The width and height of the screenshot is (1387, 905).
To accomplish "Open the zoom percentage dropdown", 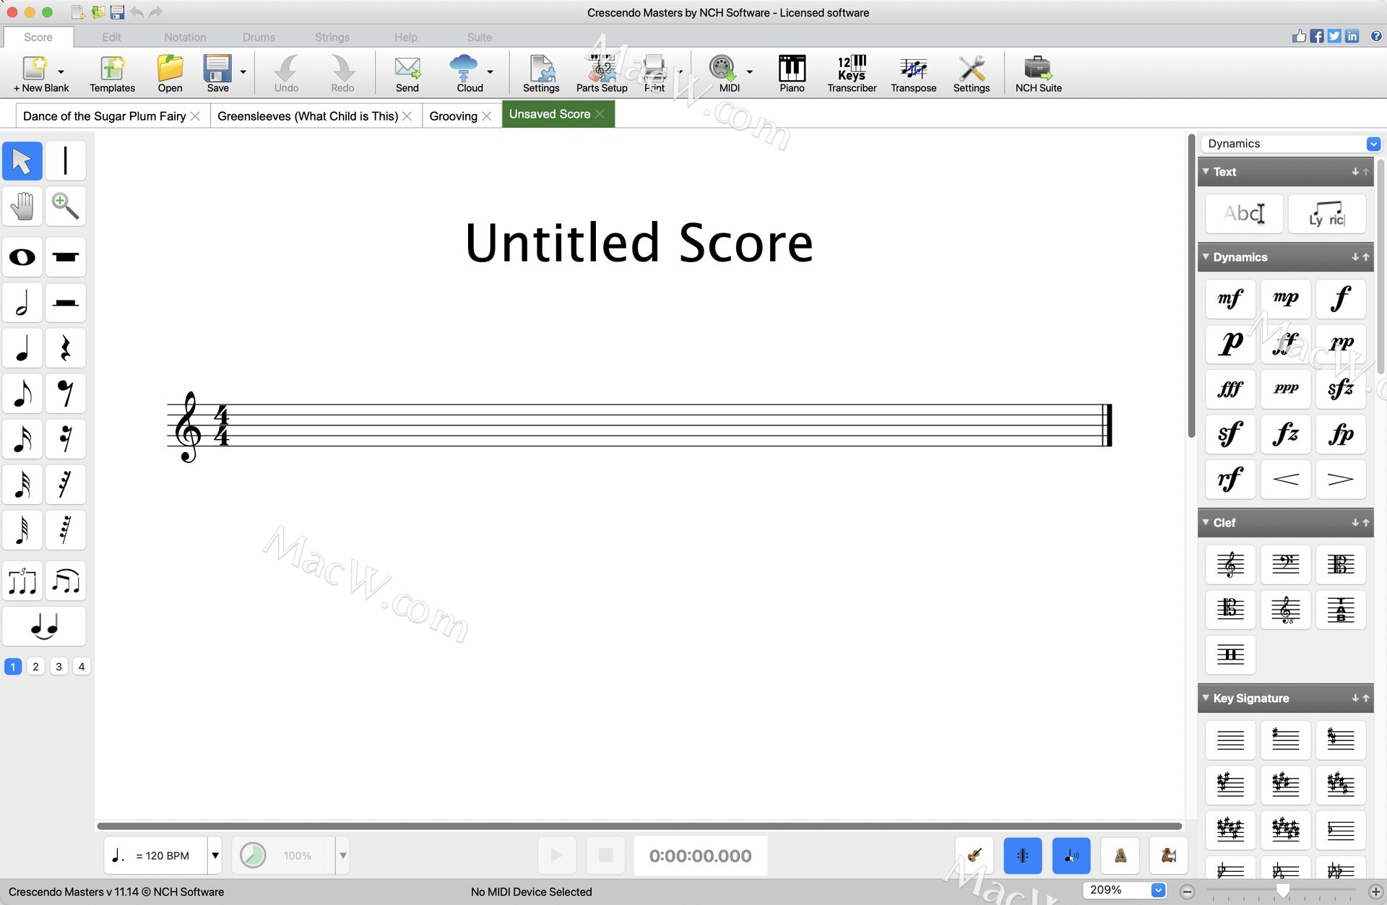I will point(1158,891).
